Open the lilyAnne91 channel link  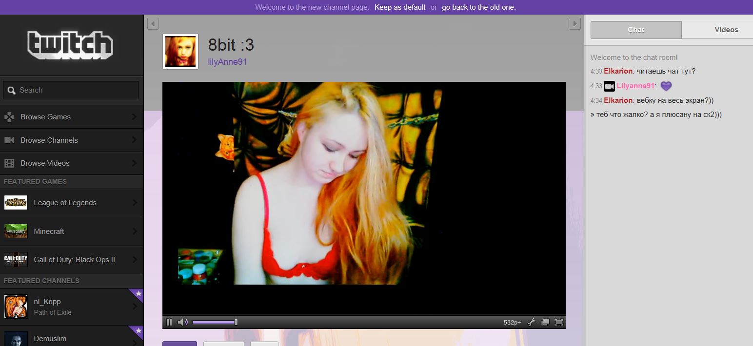point(227,62)
